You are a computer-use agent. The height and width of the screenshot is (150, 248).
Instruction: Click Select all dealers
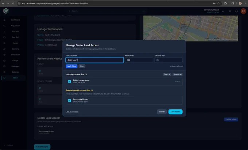167,74
